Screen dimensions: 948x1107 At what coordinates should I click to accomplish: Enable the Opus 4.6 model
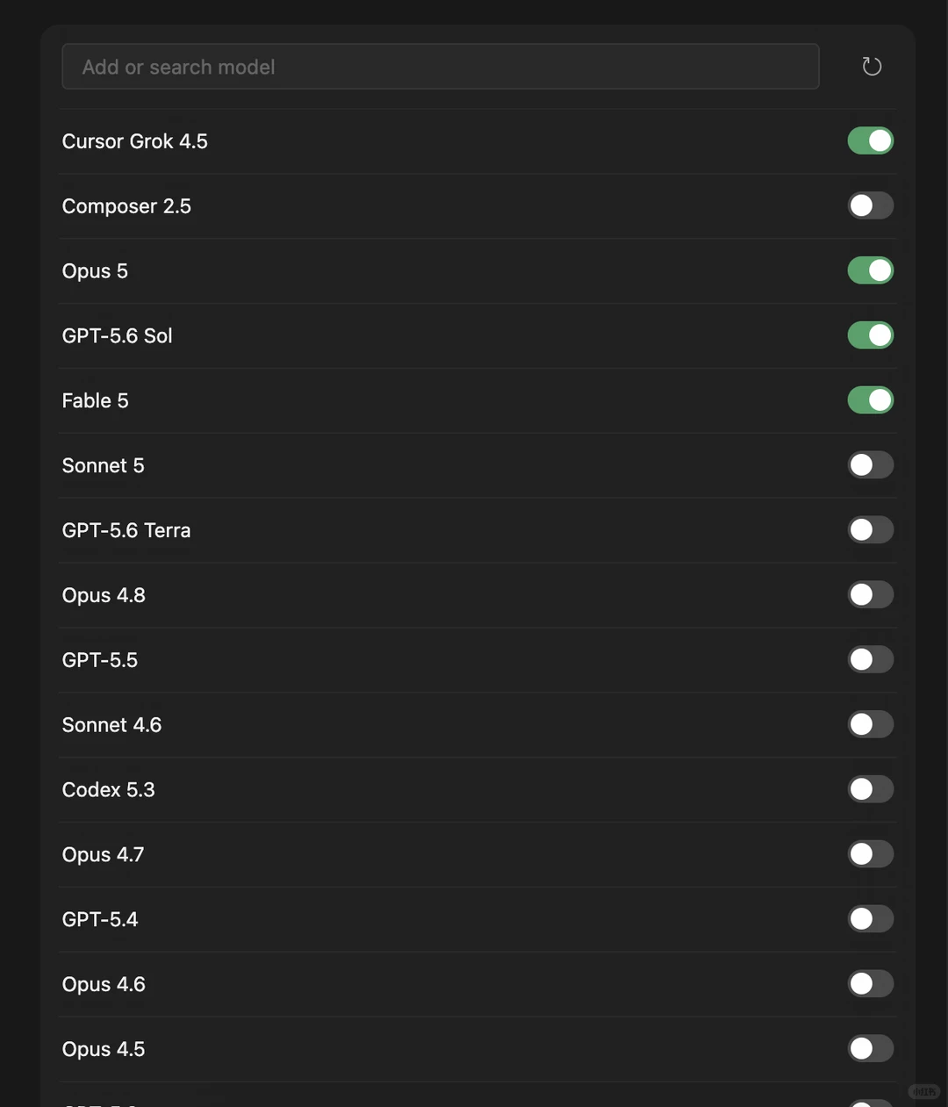pyautogui.click(x=871, y=984)
